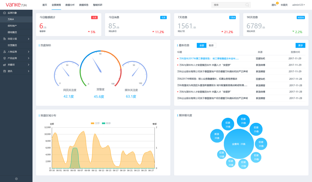The image size is (312, 182).
Task: Click the 1561 count on 7天信息 card
Action: click(x=185, y=26)
